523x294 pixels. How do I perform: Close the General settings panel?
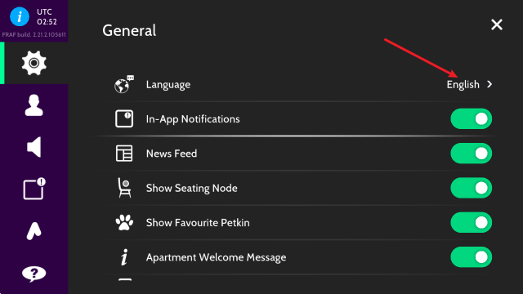click(497, 24)
